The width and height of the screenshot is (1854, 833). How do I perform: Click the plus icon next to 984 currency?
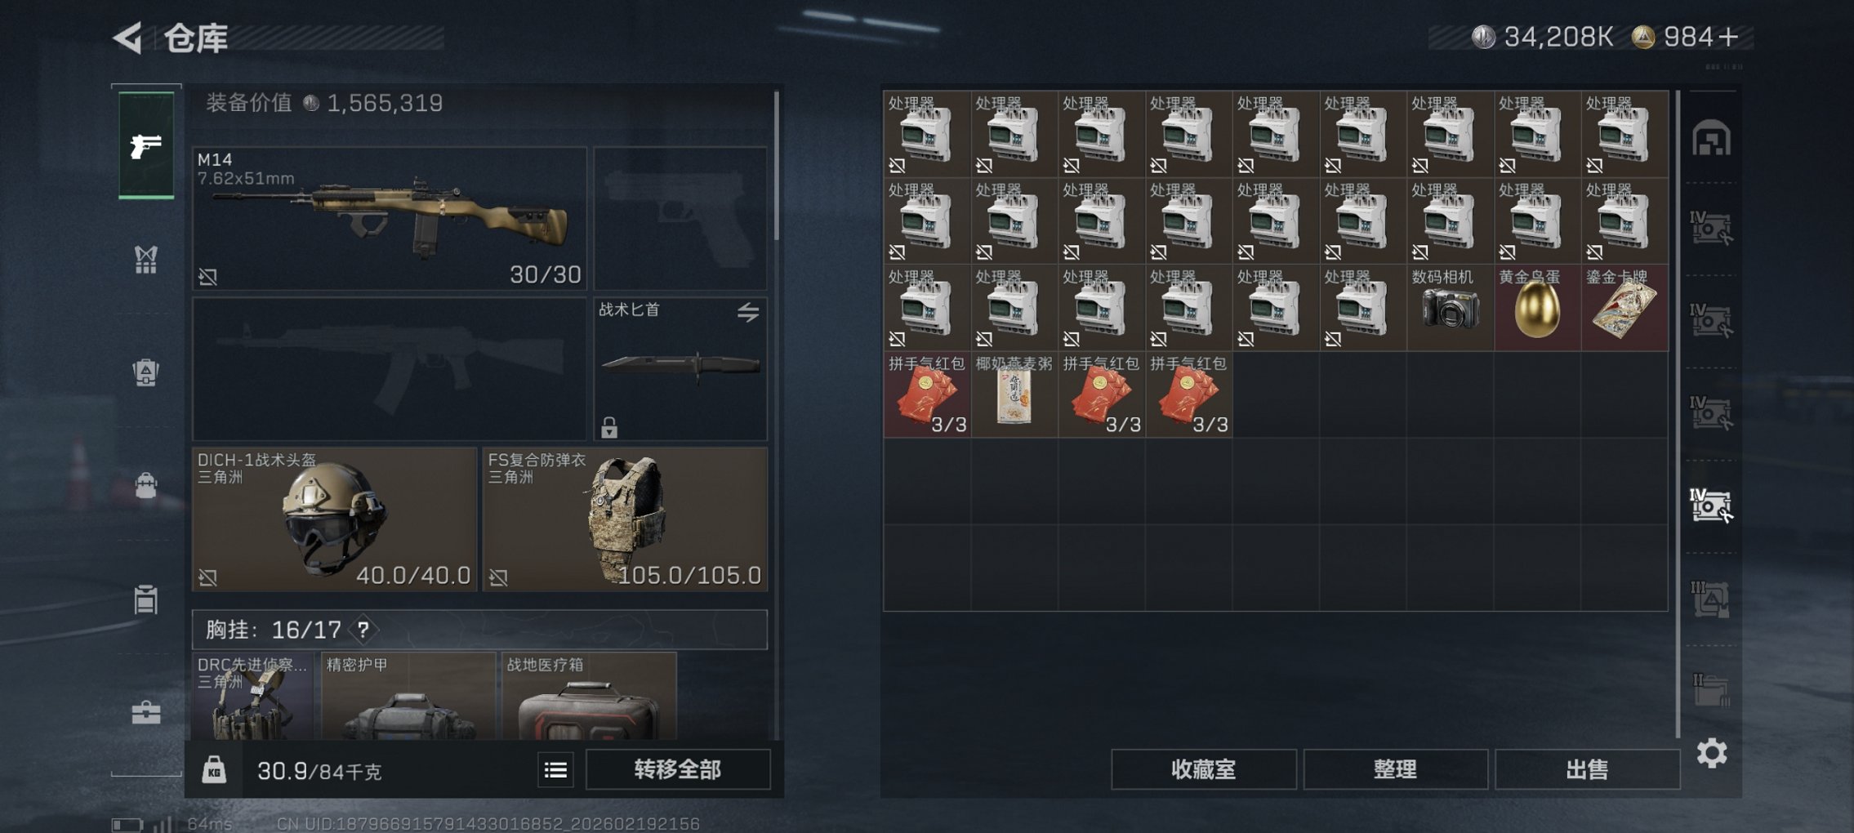coord(1728,37)
